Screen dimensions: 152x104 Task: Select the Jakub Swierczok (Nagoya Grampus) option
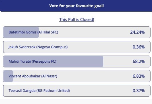pyautogui.click(x=77, y=47)
